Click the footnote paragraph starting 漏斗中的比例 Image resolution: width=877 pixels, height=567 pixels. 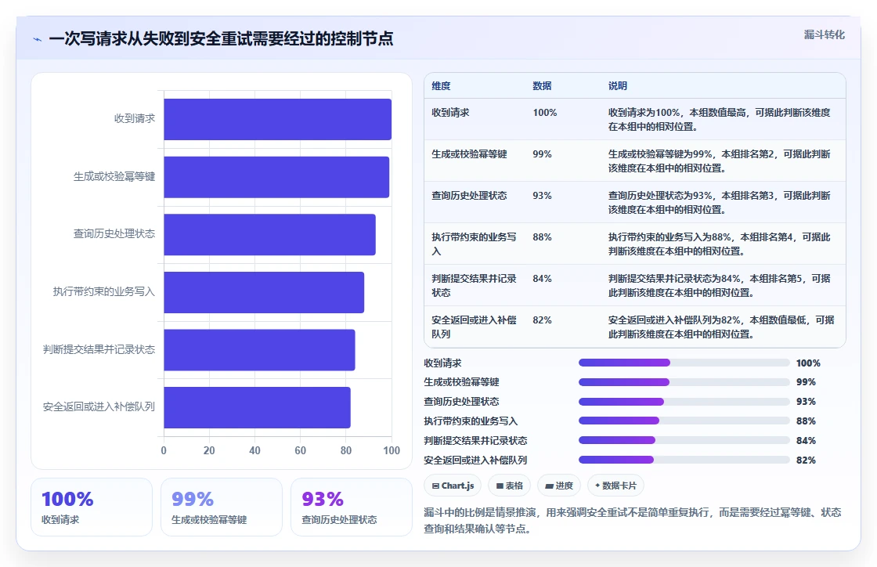(x=633, y=520)
